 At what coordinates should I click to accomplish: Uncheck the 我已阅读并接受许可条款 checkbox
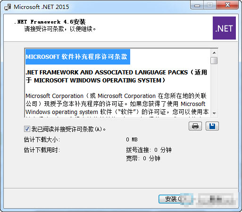pos(27,129)
